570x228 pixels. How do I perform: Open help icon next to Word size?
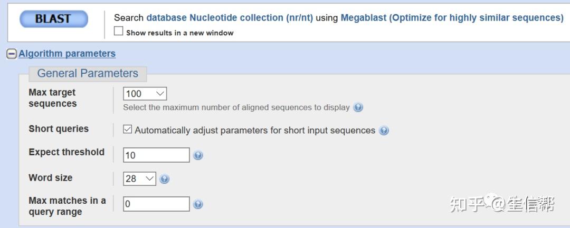(165, 179)
